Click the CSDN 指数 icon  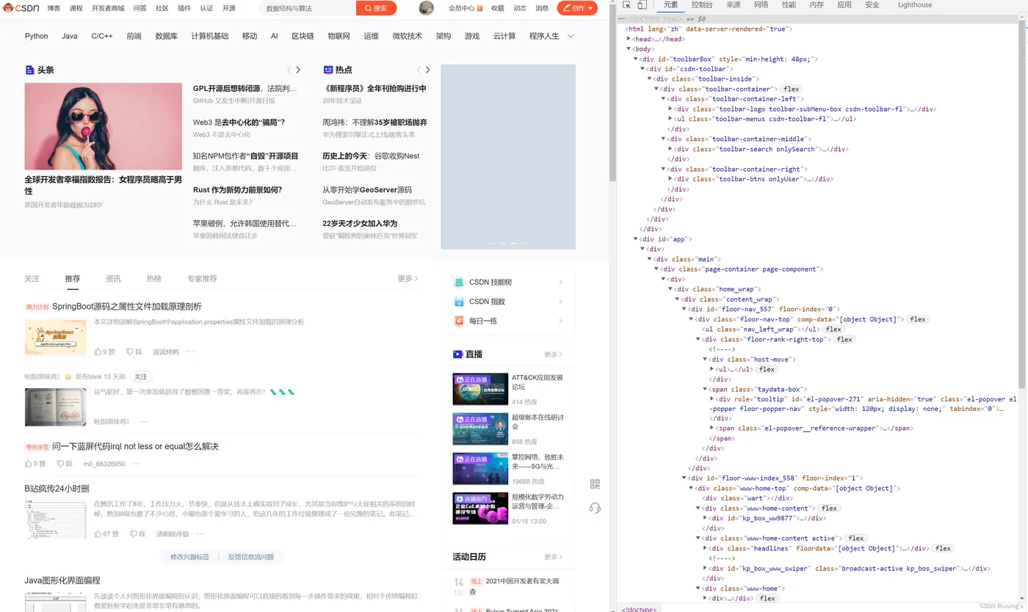(459, 302)
